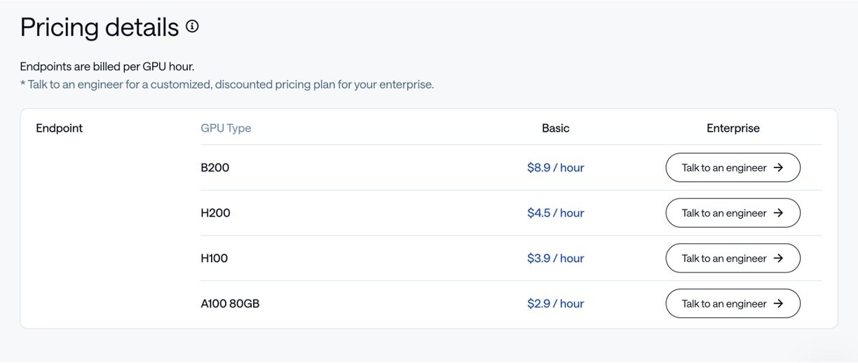Select the $3.9 / hour H100 price
This screenshot has height=363, width=858.
[x=555, y=259]
